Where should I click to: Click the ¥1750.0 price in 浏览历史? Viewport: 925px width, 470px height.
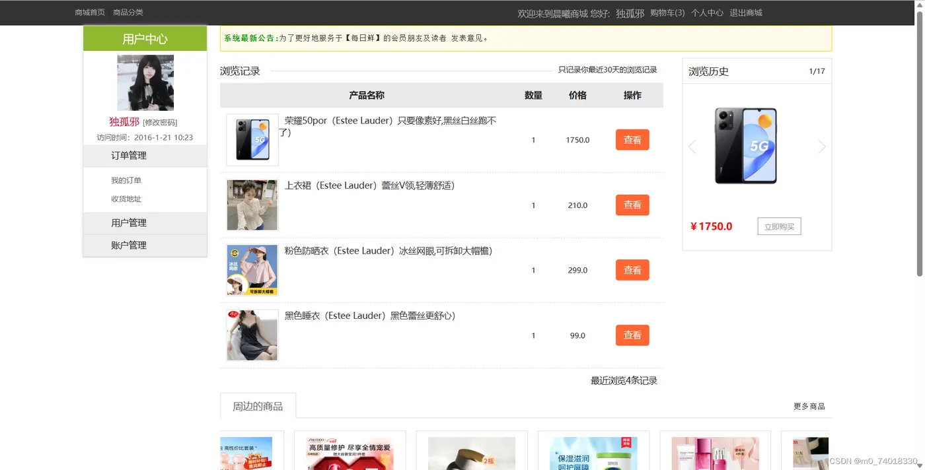tap(712, 226)
